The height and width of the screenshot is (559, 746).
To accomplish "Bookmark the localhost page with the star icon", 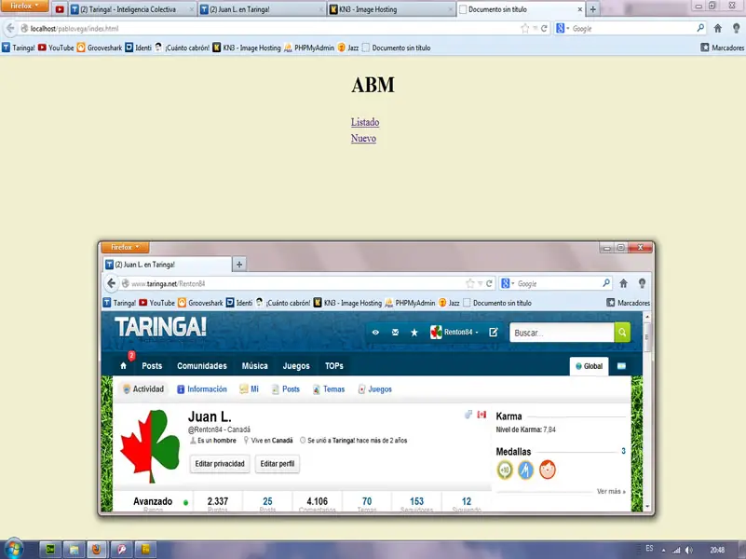I will click(x=524, y=29).
